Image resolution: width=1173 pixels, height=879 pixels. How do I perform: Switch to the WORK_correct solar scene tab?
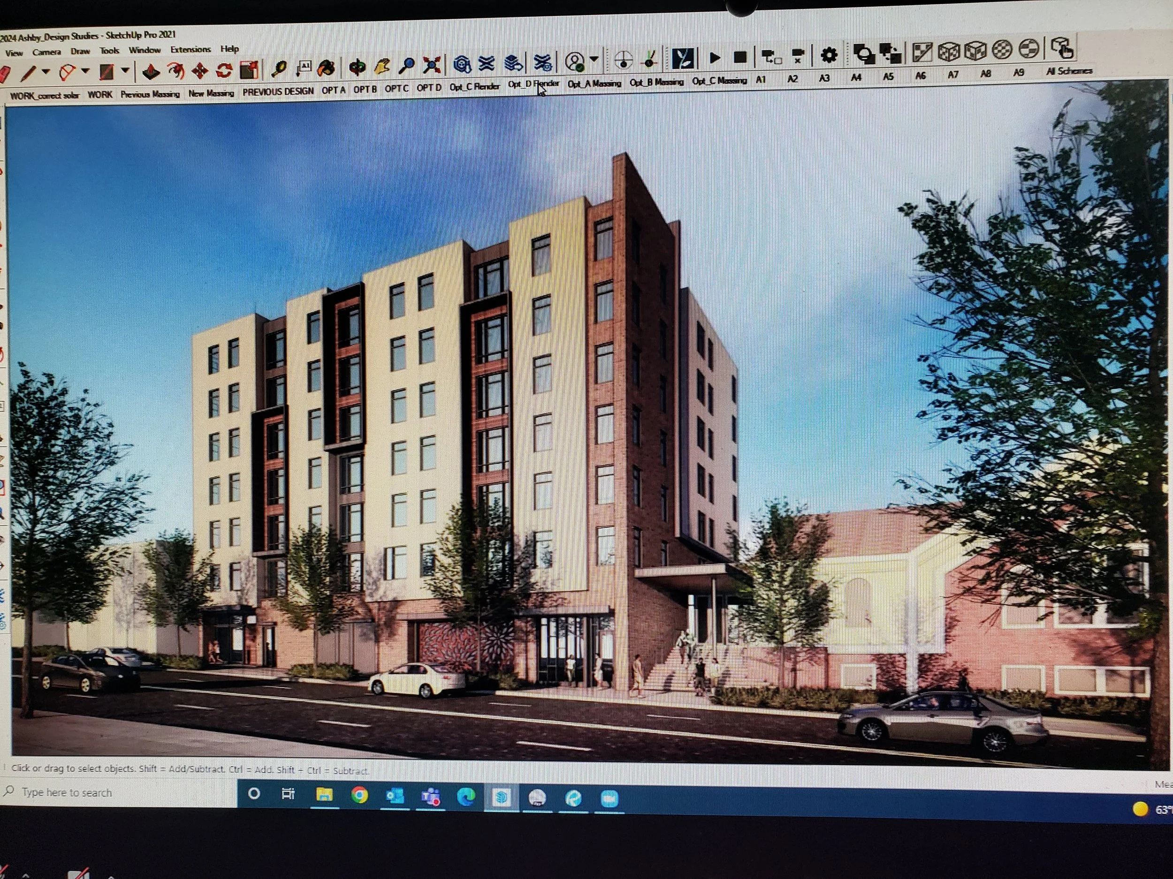(45, 96)
